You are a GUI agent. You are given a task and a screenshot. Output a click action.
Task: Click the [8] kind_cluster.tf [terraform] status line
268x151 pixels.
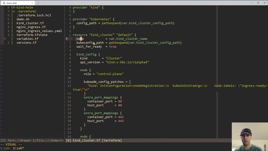click(x=94, y=141)
